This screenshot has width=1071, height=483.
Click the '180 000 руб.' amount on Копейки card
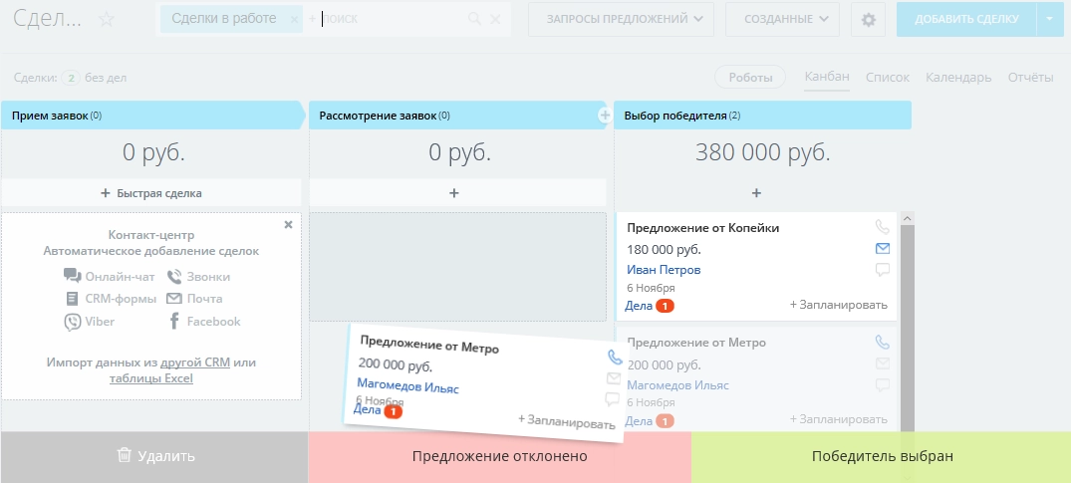(x=664, y=249)
